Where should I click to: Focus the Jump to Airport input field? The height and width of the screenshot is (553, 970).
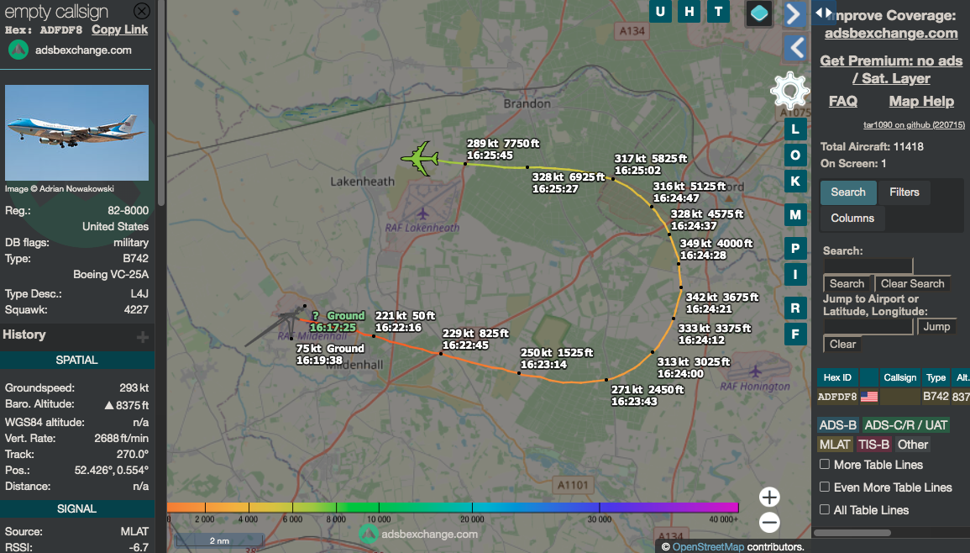tap(868, 326)
